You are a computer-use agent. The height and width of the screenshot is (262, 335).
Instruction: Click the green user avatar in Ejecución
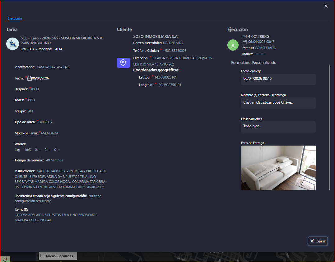tap(233, 45)
